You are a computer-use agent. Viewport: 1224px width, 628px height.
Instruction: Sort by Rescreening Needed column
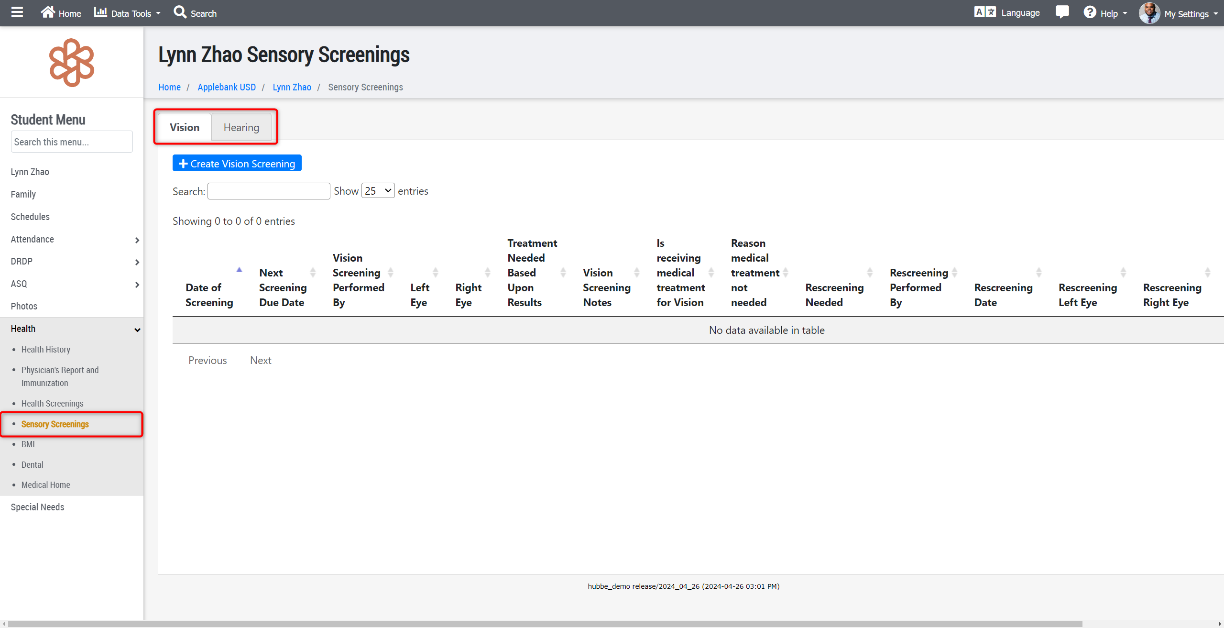pos(834,295)
